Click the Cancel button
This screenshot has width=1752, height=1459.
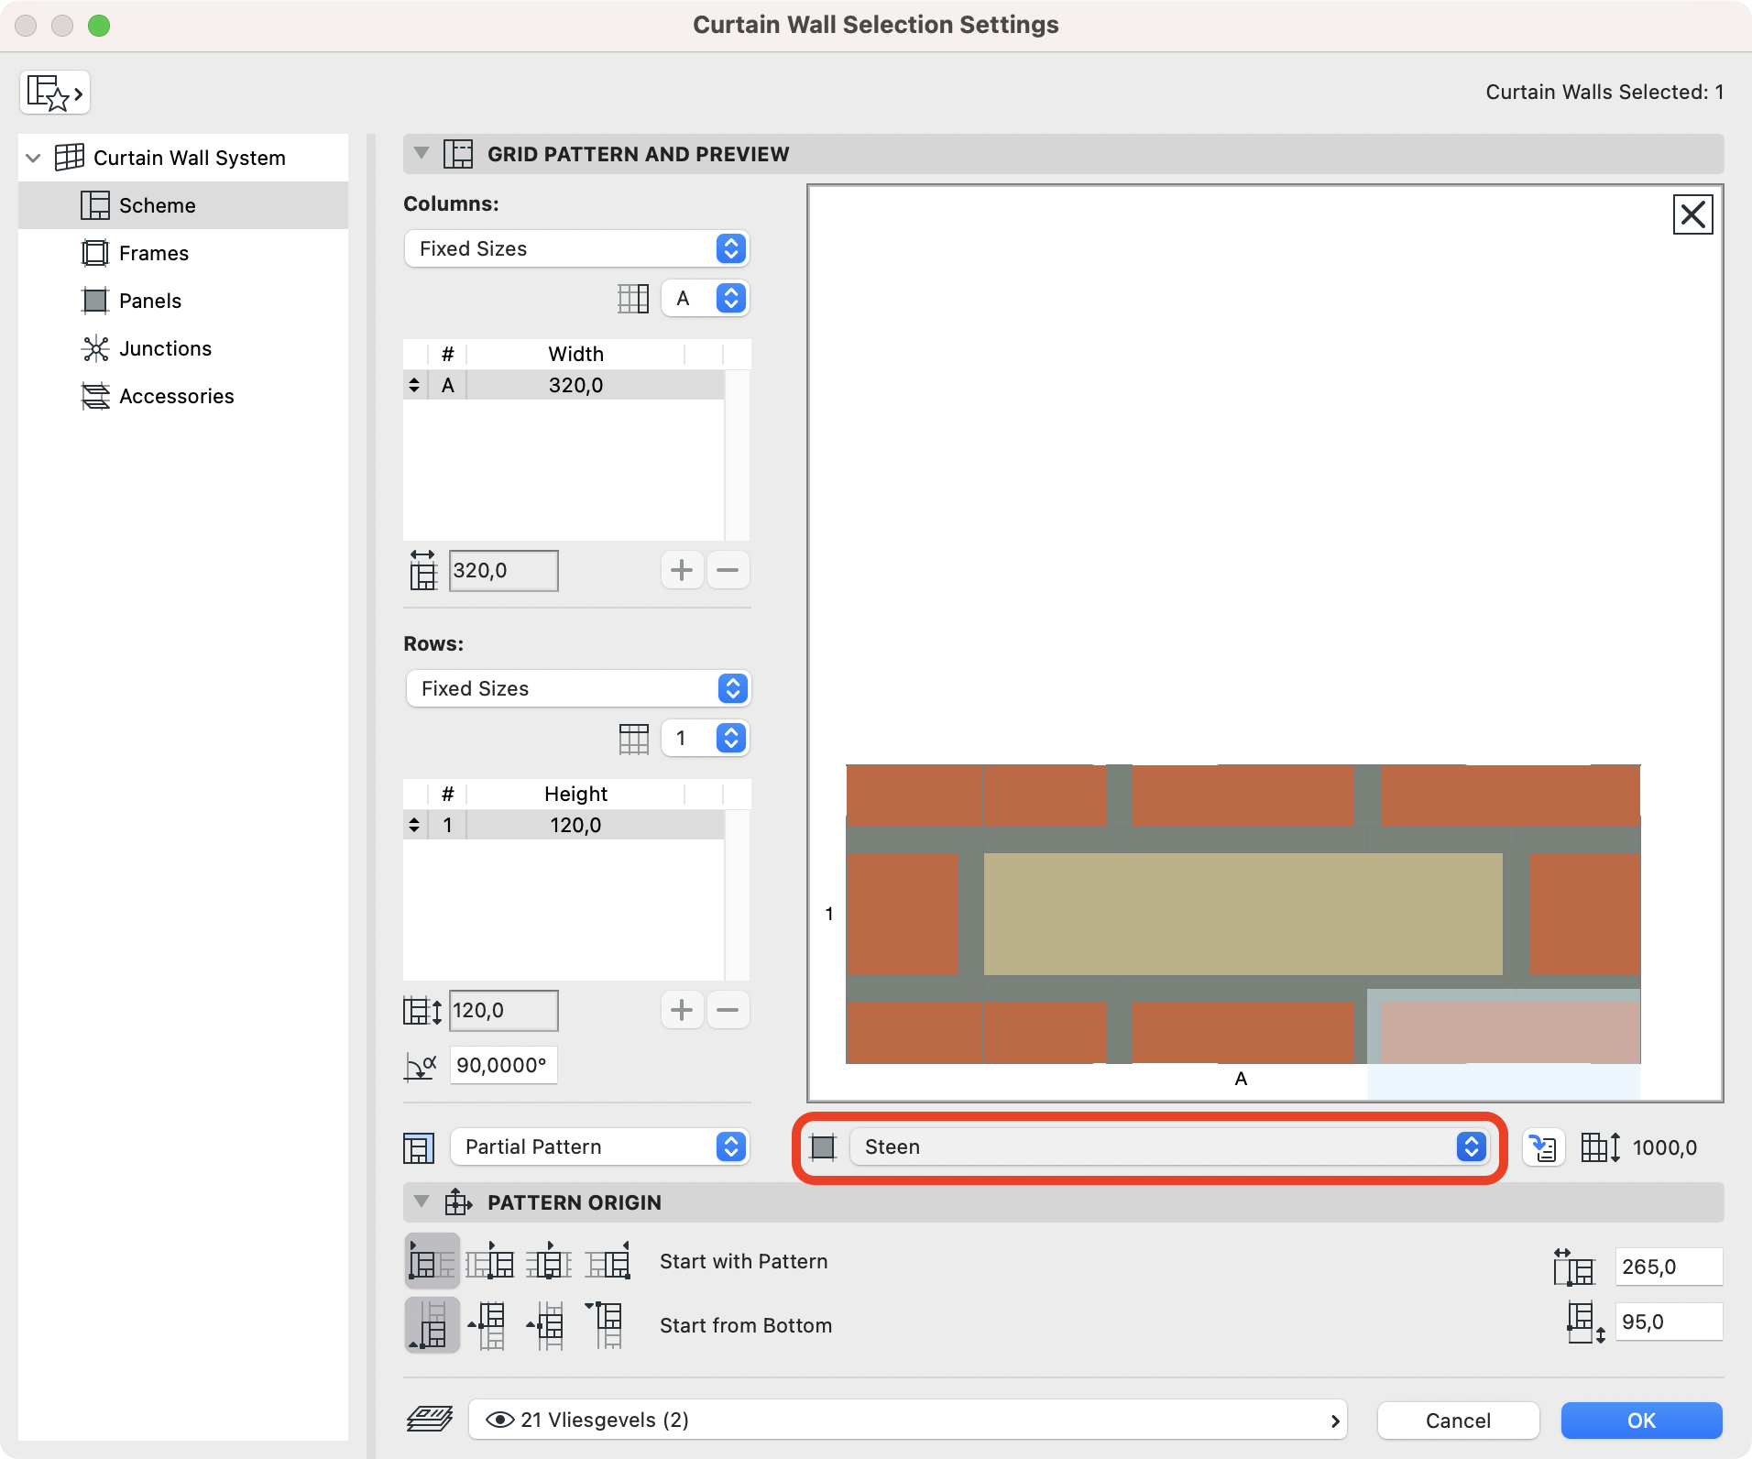pyautogui.click(x=1458, y=1421)
